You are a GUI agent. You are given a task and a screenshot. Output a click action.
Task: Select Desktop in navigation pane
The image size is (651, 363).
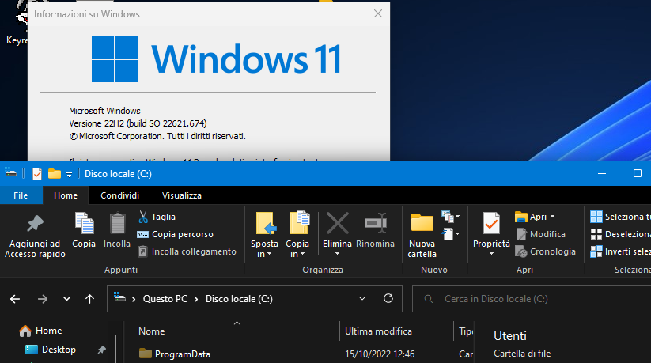[51, 350]
